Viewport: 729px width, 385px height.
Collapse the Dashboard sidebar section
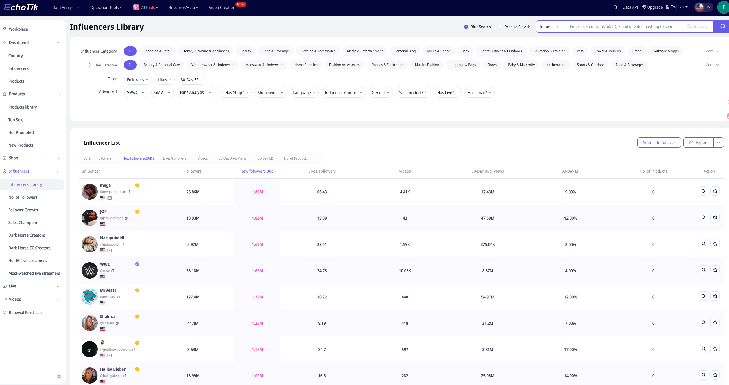pyautogui.click(x=58, y=42)
